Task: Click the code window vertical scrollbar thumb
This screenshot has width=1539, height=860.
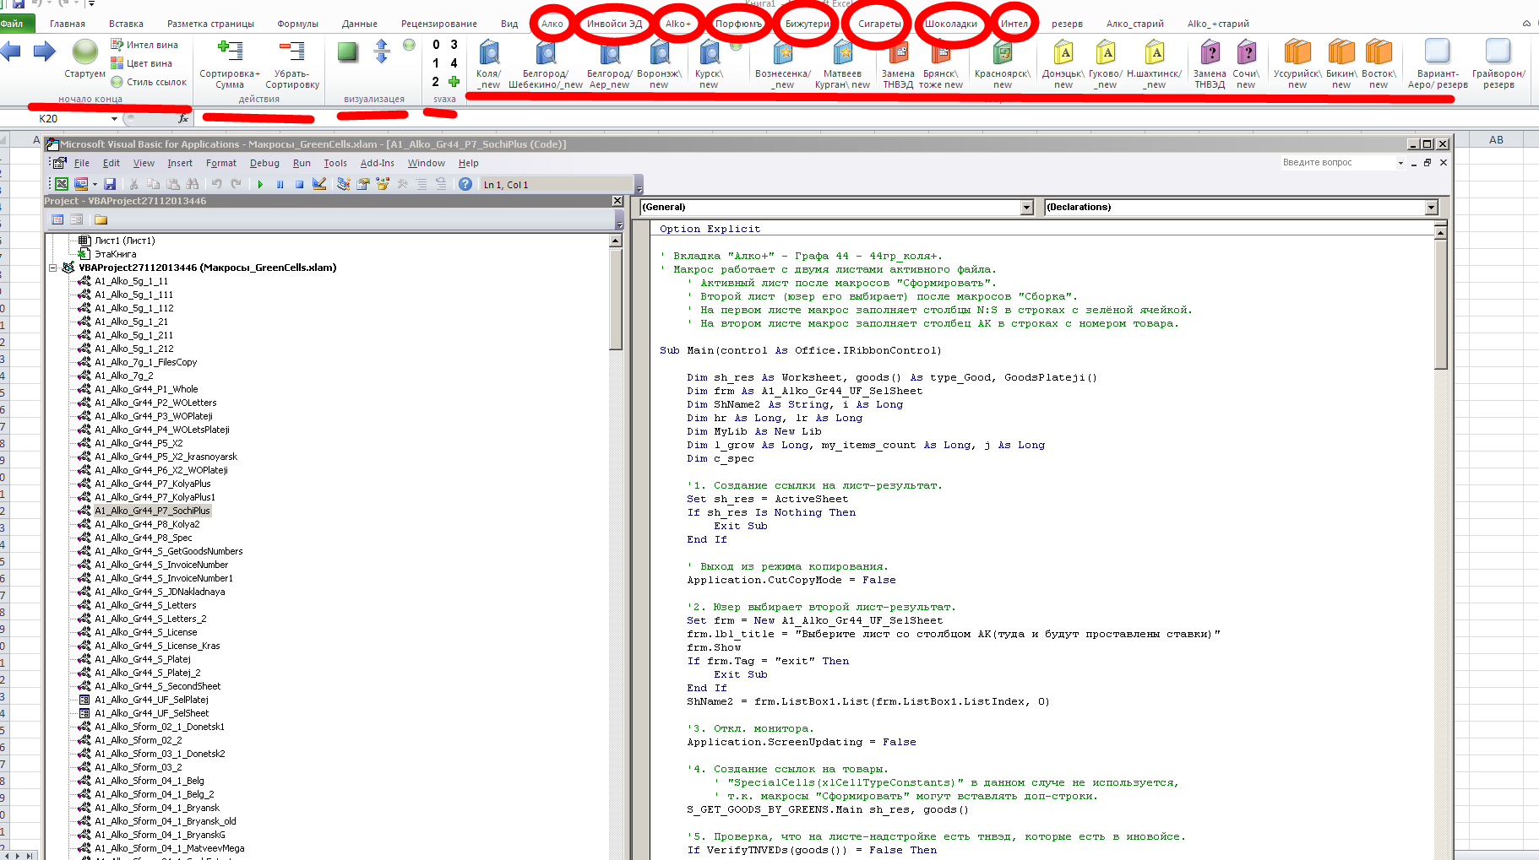Action: click(x=1440, y=304)
